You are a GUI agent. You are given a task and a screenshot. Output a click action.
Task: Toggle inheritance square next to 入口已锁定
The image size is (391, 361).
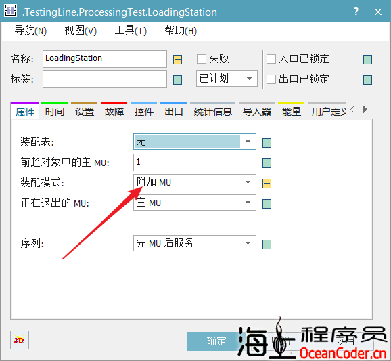click(367, 60)
